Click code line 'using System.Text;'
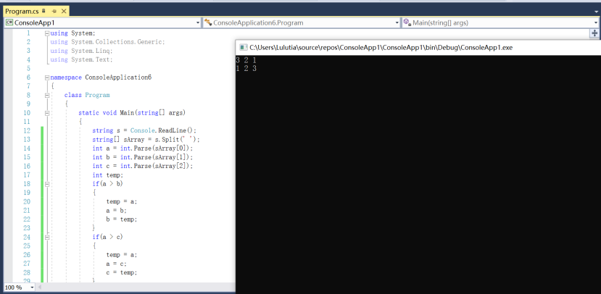This screenshot has width=601, height=294. [x=81, y=59]
